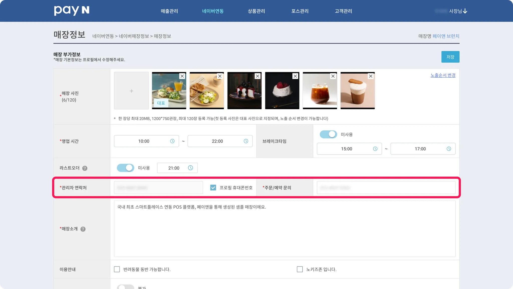Toggle the 라스트오더 usage switch
This screenshot has height=289, width=513.
coord(125,168)
